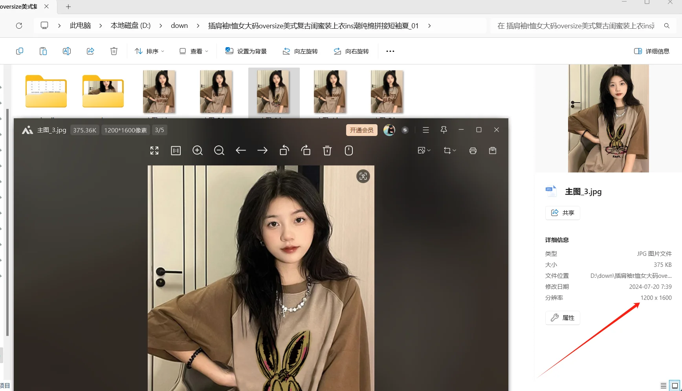Select the 主图_3.jpg thumbnail in the file list
This screenshot has height=391, width=682.
tap(274, 92)
